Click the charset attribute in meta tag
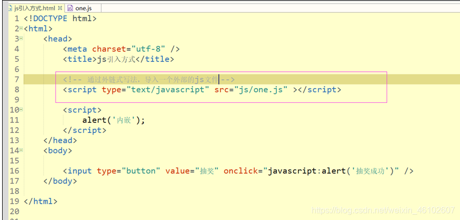This screenshot has height=220, width=460. [x=109, y=49]
